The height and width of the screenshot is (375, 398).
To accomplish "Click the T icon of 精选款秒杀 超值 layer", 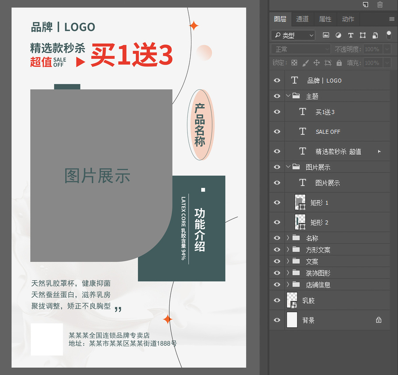I will coord(302,151).
